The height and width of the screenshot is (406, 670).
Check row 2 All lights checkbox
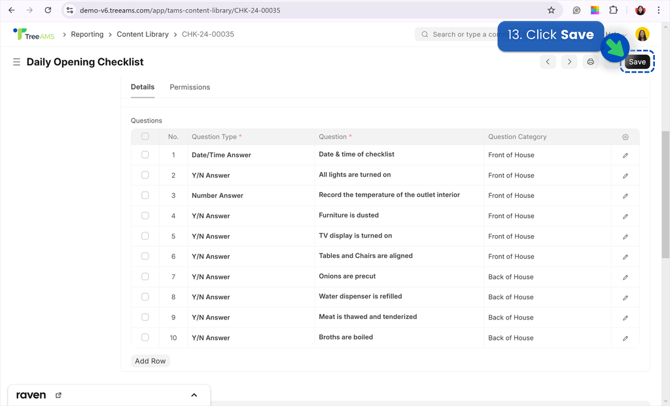[145, 175]
